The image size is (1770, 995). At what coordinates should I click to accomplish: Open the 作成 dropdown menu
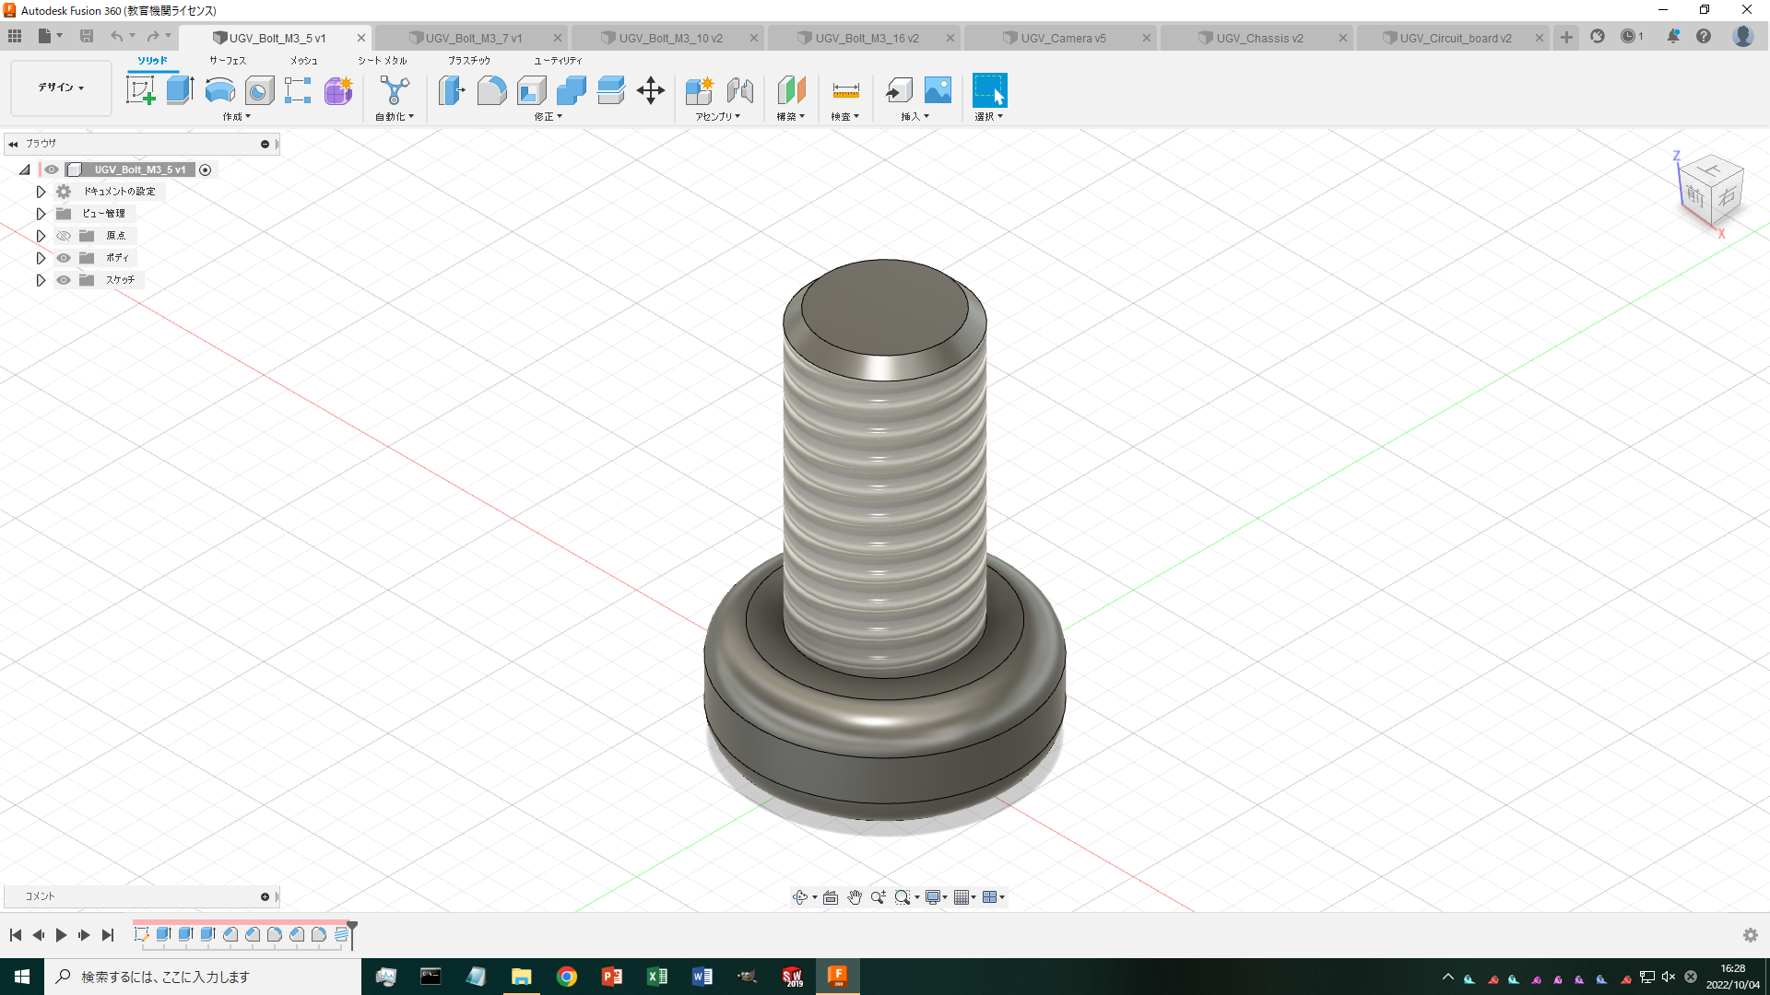point(237,117)
